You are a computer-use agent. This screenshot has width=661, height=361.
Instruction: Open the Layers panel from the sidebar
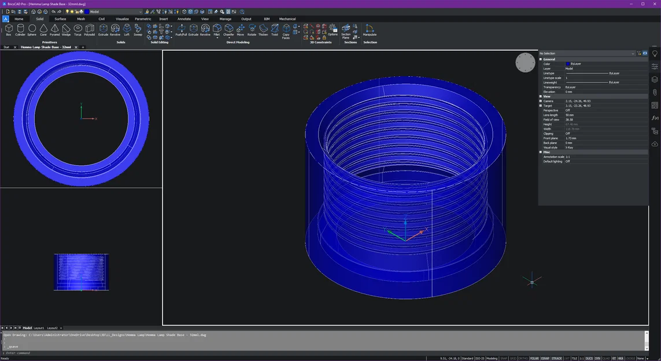[655, 80]
